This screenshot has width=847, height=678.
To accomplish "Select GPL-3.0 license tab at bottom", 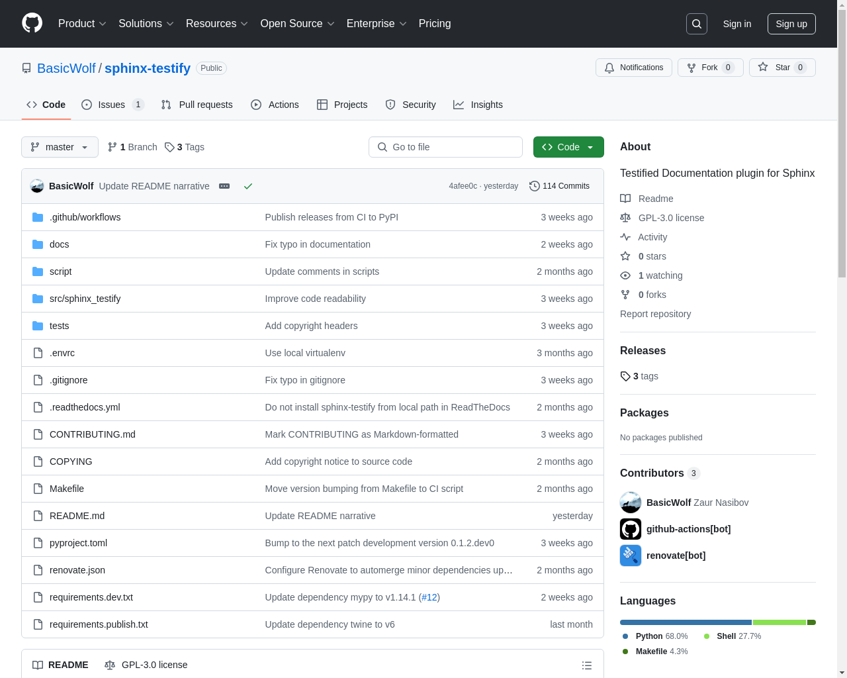I will [146, 665].
